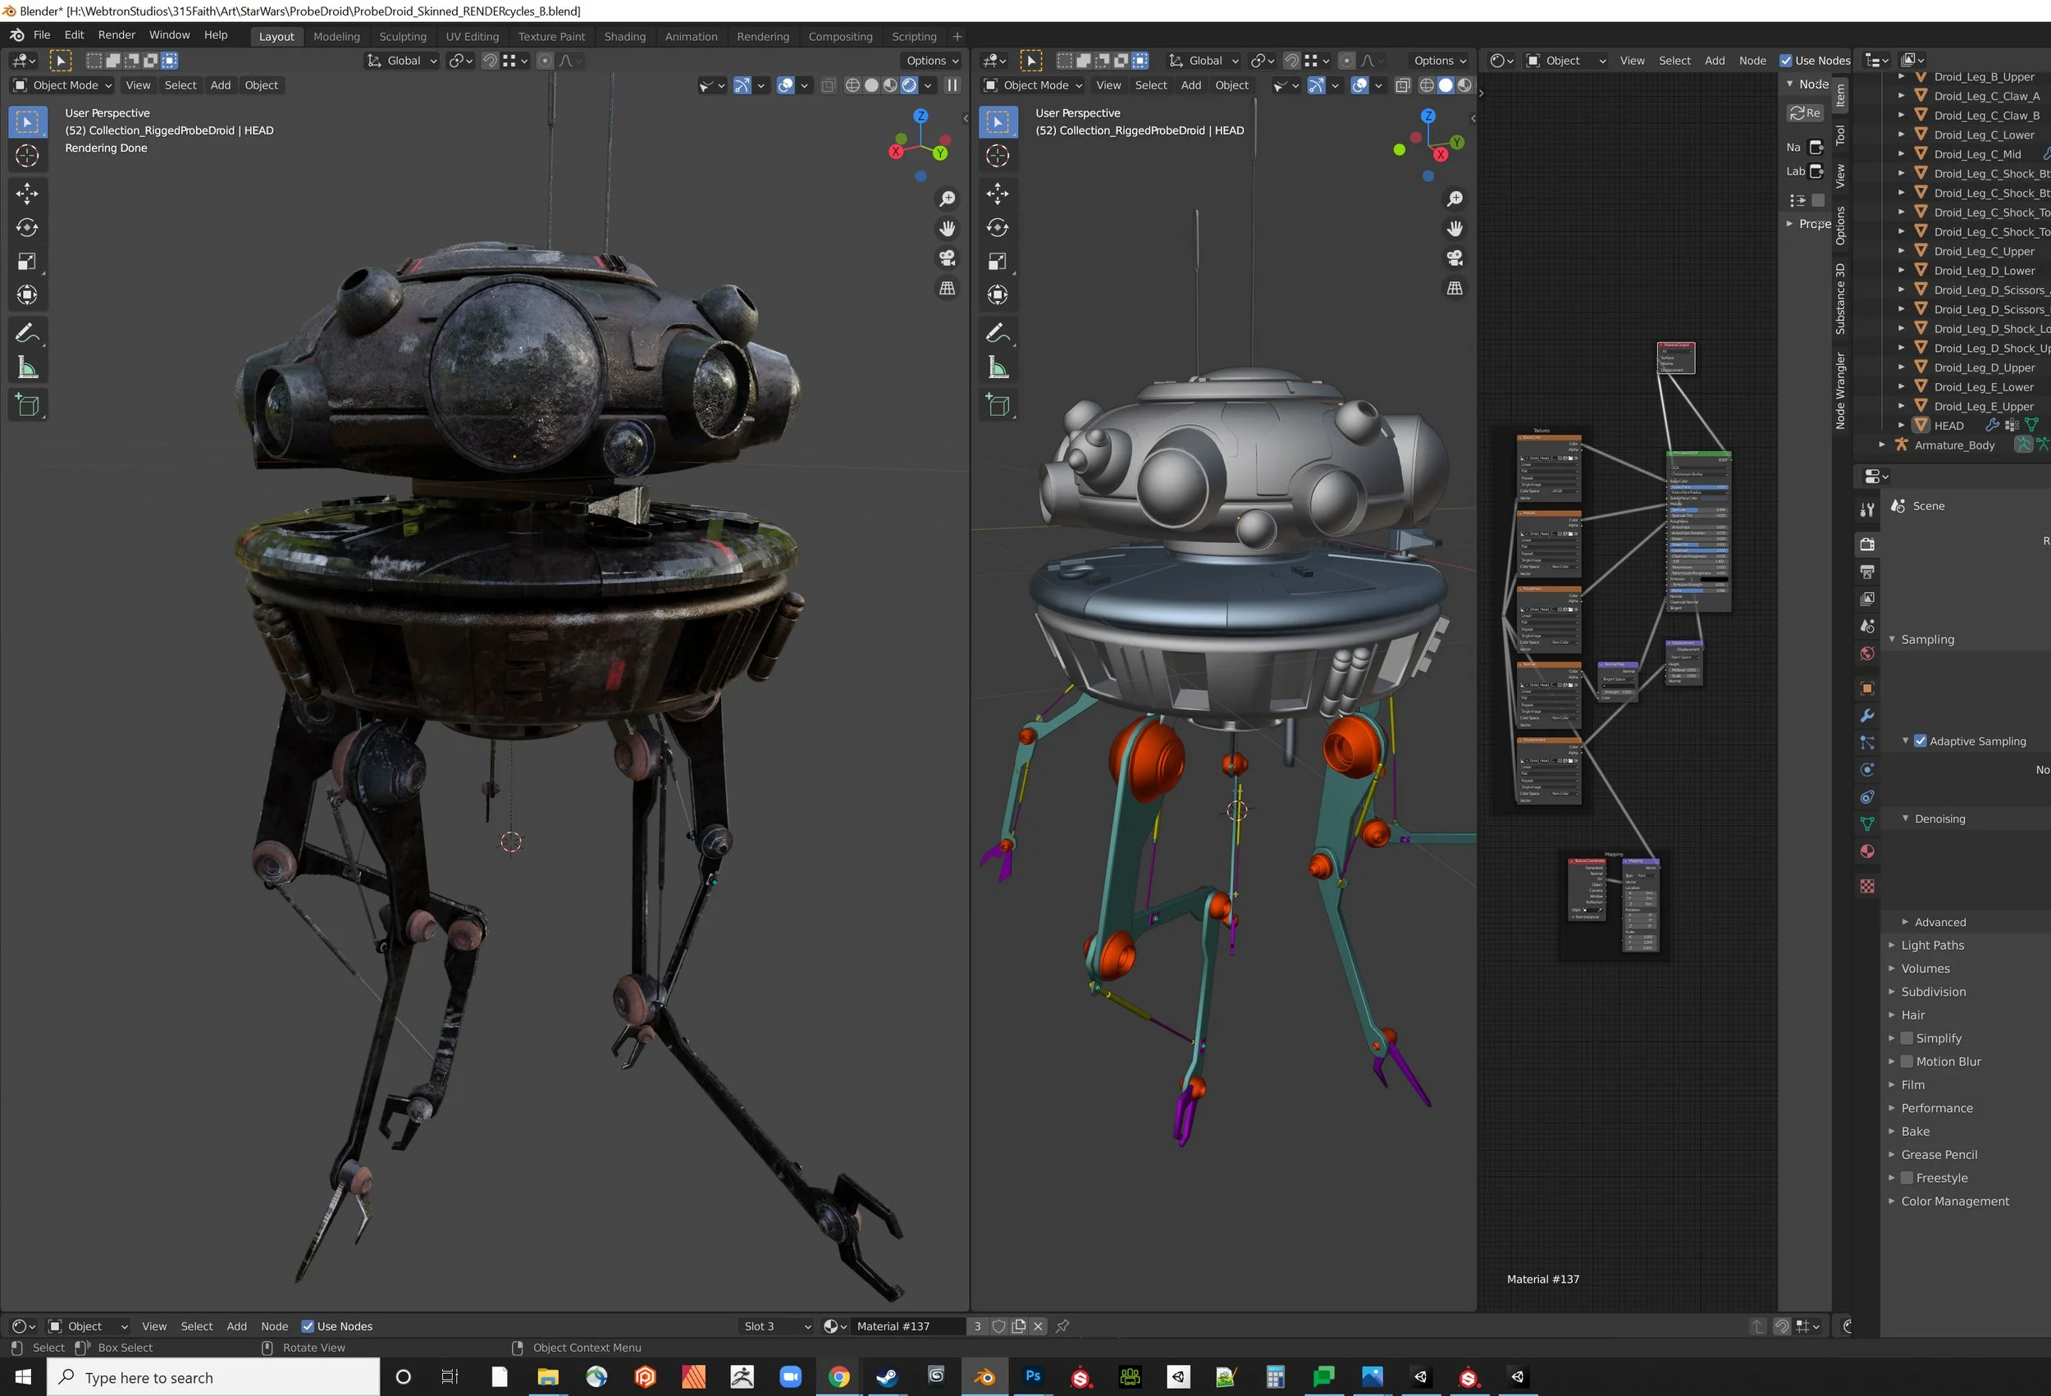
Task: Click the Z axis on the left viewport gizmo
Action: click(x=920, y=116)
